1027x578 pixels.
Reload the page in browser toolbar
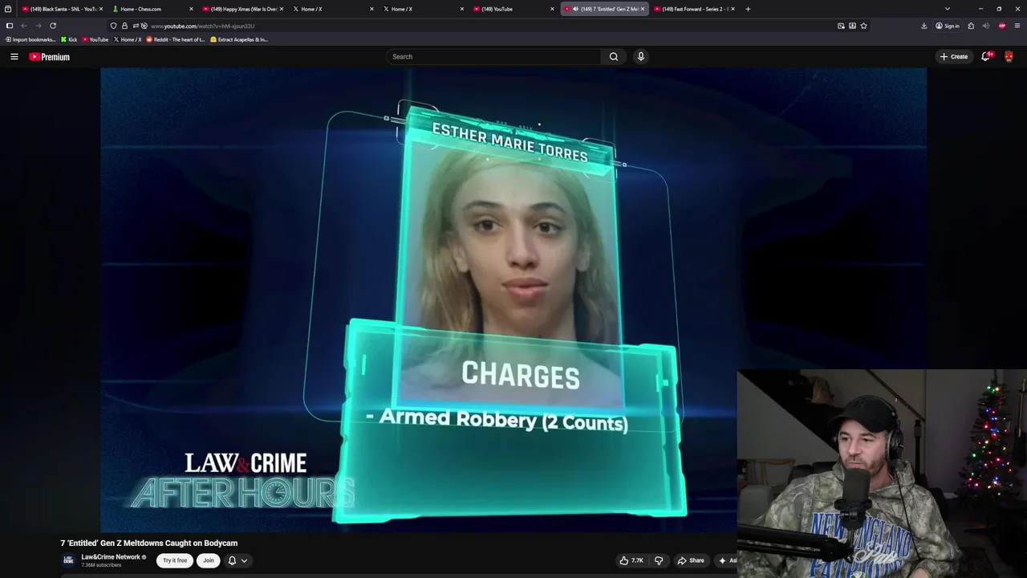[53, 26]
